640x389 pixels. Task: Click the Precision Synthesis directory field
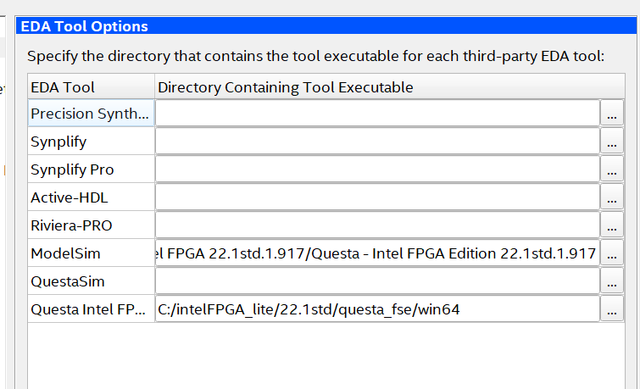(377, 114)
